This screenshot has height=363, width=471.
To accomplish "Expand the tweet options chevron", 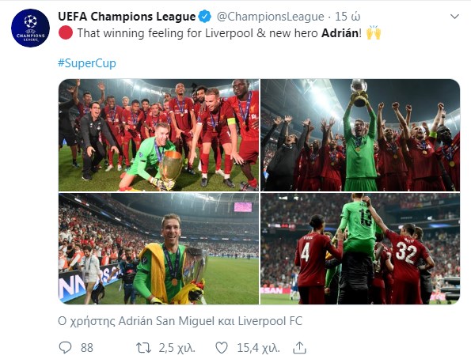I will (x=455, y=17).
